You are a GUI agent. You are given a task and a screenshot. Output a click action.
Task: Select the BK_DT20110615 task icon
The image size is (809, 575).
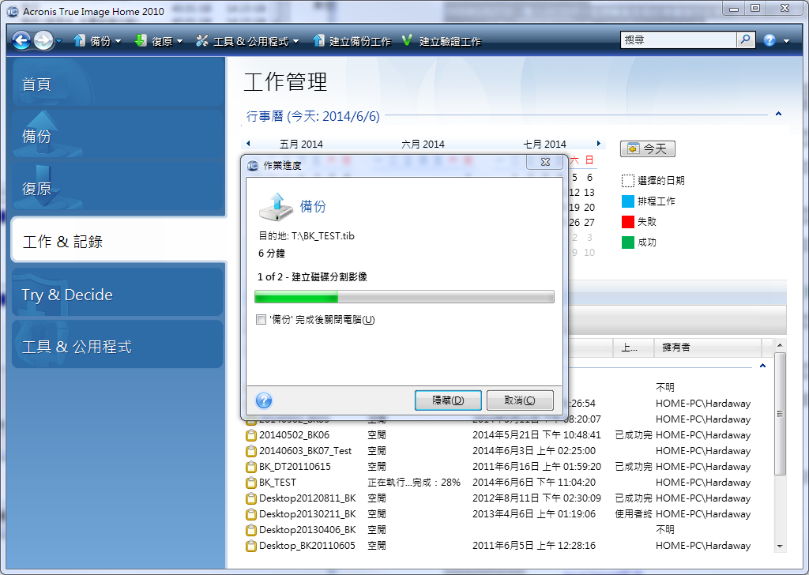tap(251, 468)
